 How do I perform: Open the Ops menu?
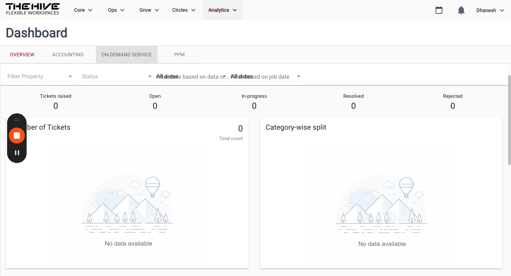pyautogui.click(x=116, y=10)
